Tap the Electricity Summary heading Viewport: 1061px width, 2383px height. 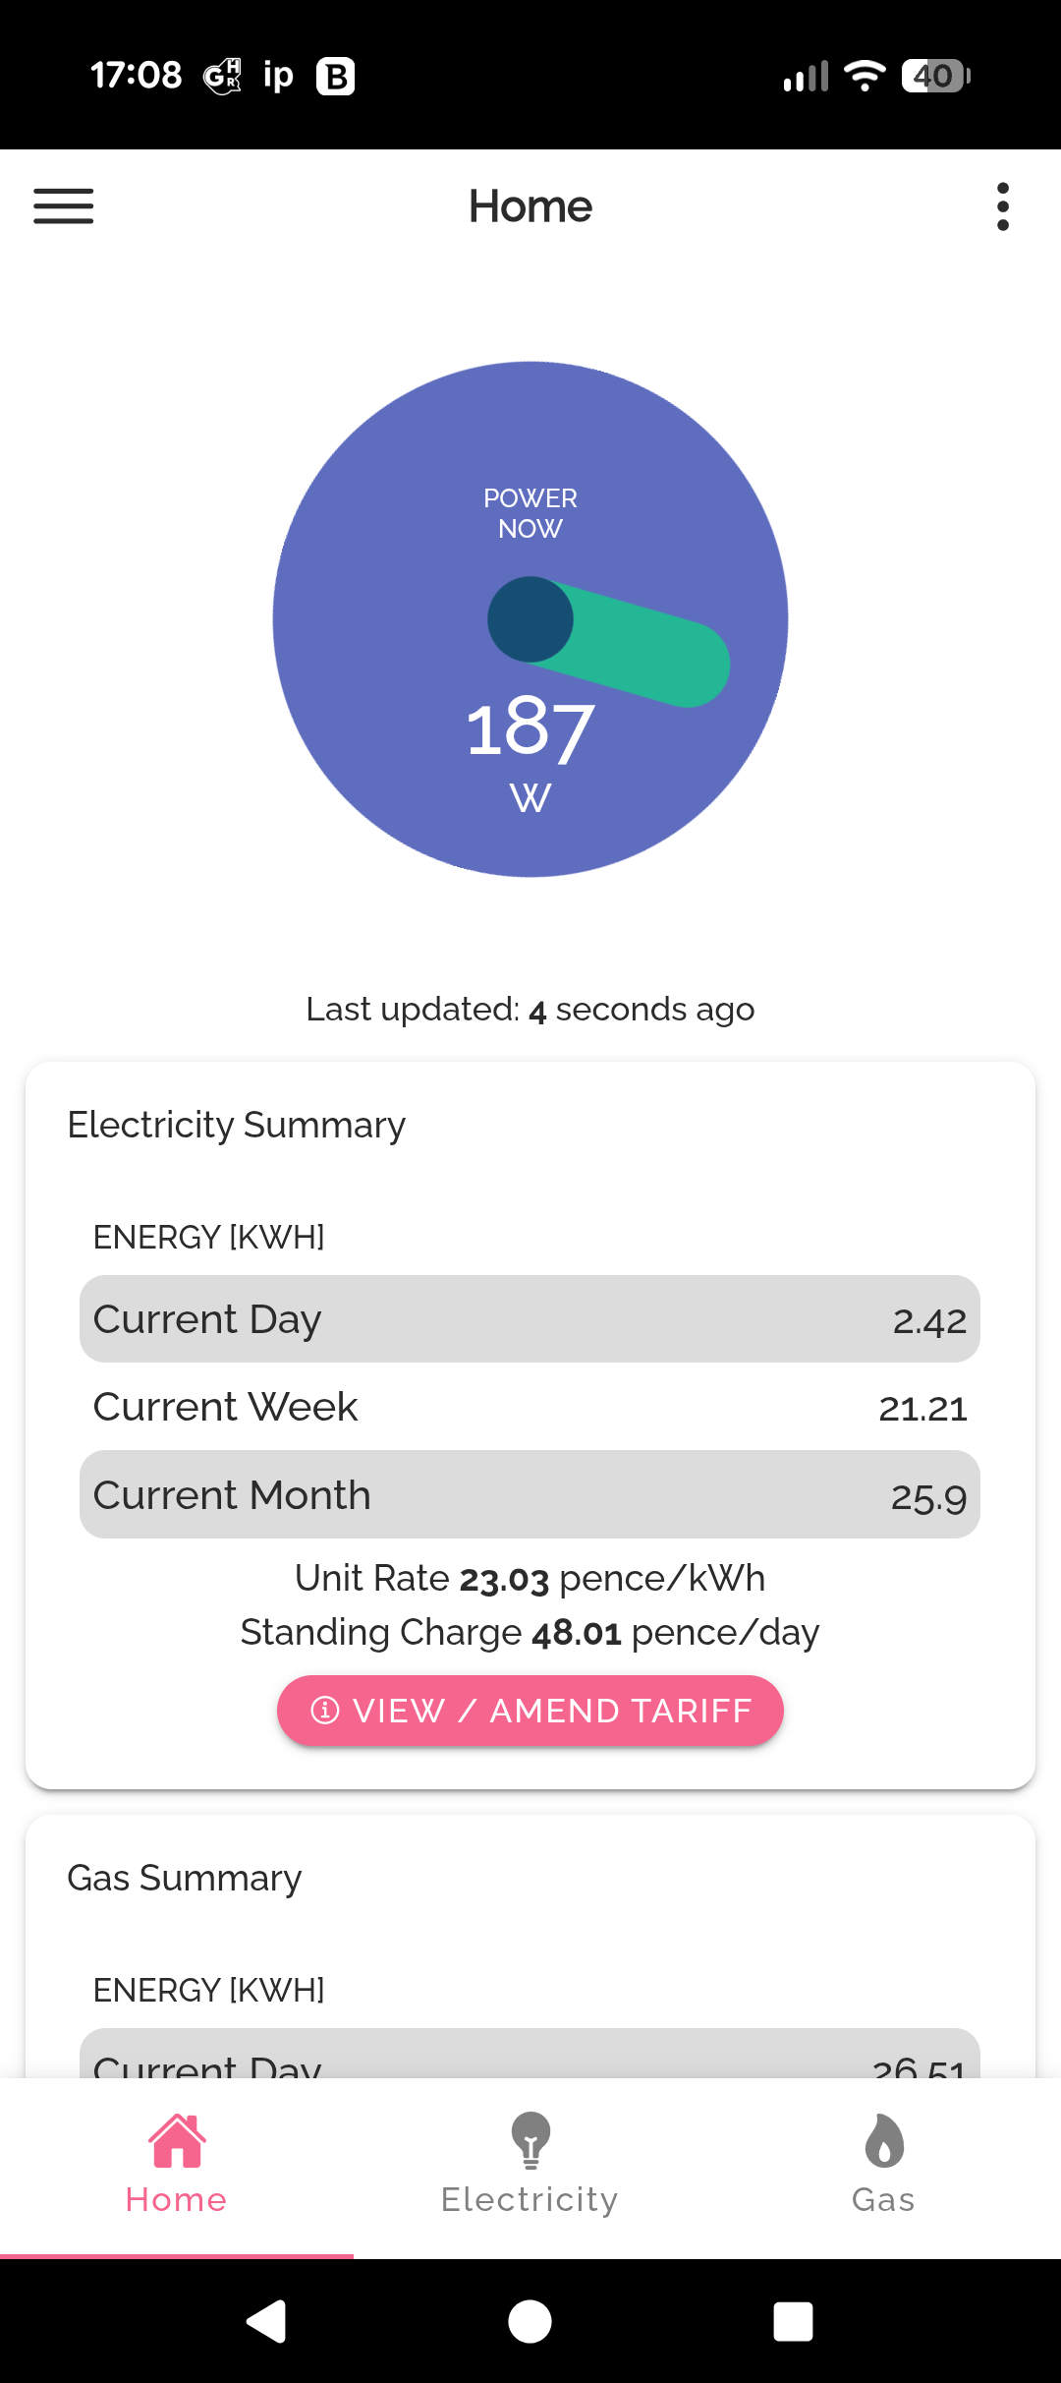[x=236, y=1125]
